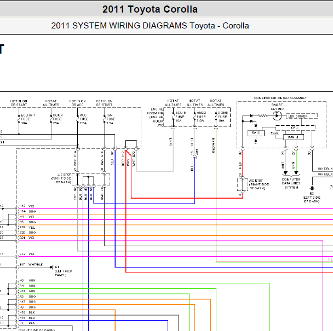
Task: Click the CPU block label
Action: point(294,127)
